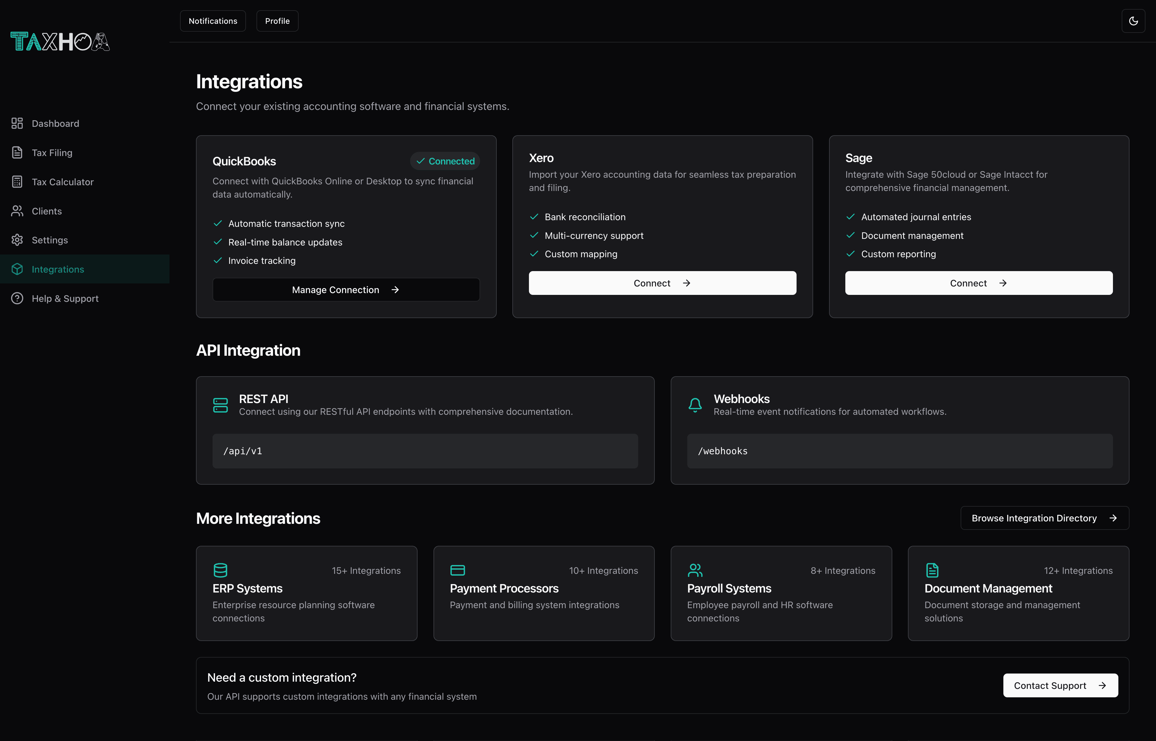Click the arrow in Contact Support button
Viewport: 1156px width, 741px height.
click(1102, 685)
